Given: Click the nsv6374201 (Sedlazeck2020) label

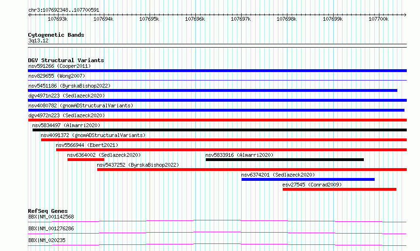Looking at the screenshot, I should pyautogui.click(x=278, y=175).
